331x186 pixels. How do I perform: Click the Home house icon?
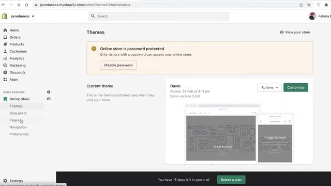(5, 30)
